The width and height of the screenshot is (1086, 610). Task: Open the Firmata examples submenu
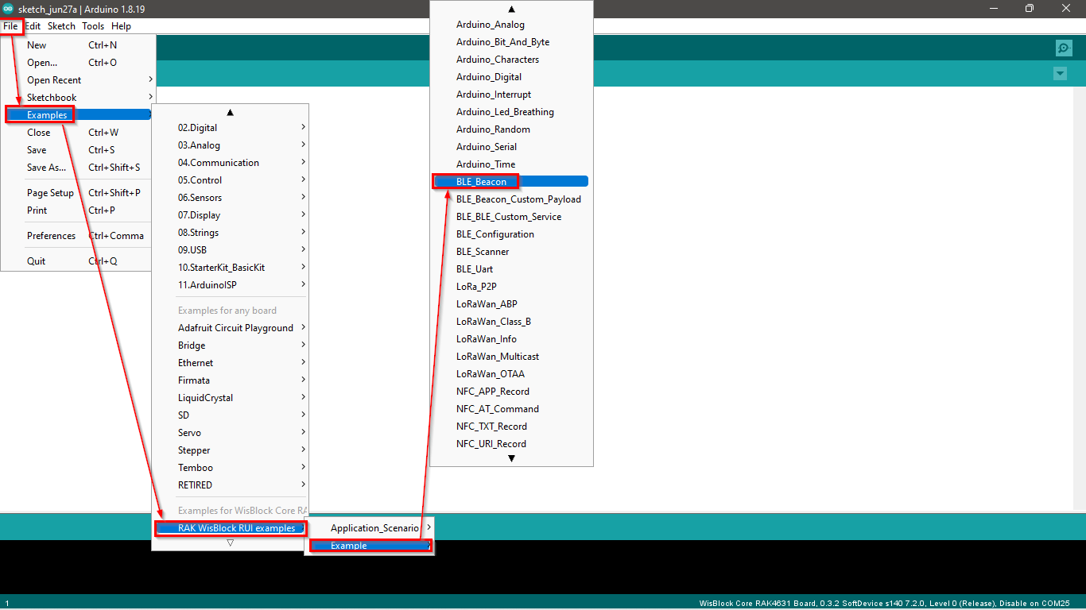click(x=230, y=380)
